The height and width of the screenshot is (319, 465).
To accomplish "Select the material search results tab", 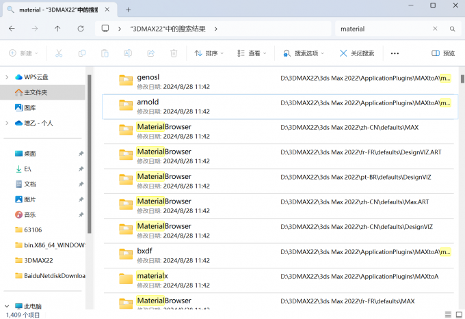I will coord(58,10).
